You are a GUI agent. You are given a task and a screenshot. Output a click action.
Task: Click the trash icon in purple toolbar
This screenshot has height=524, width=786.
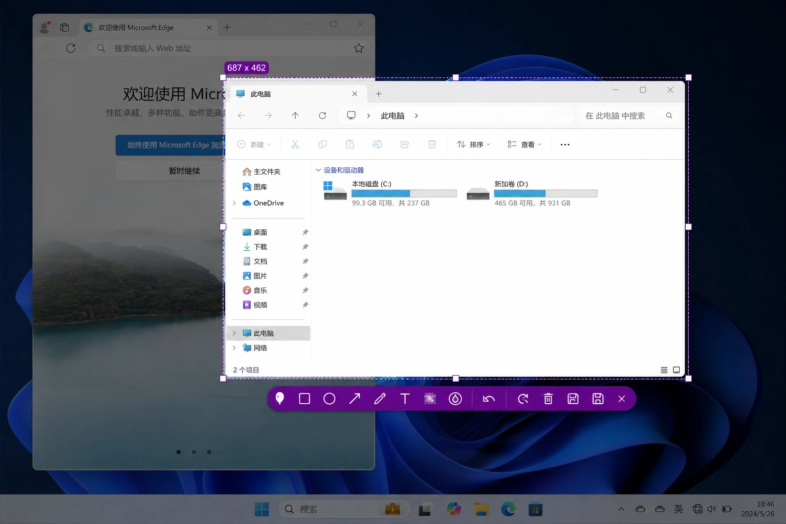(548, 399)
